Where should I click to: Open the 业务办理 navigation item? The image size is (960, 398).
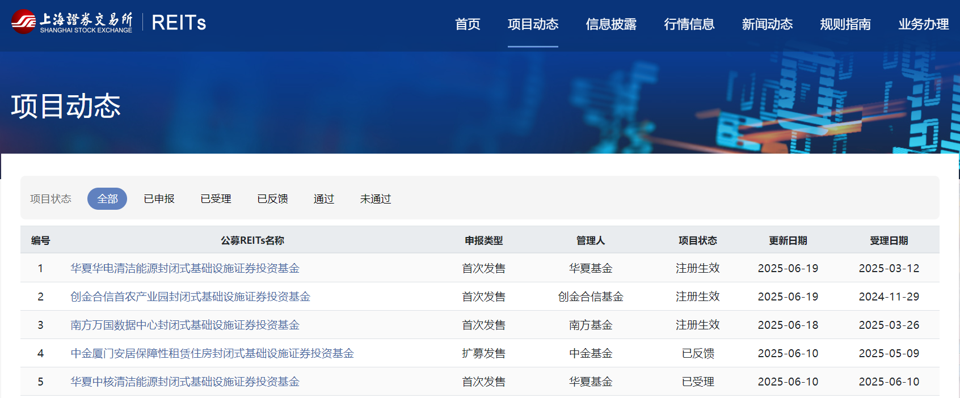[x=923, y=24]
